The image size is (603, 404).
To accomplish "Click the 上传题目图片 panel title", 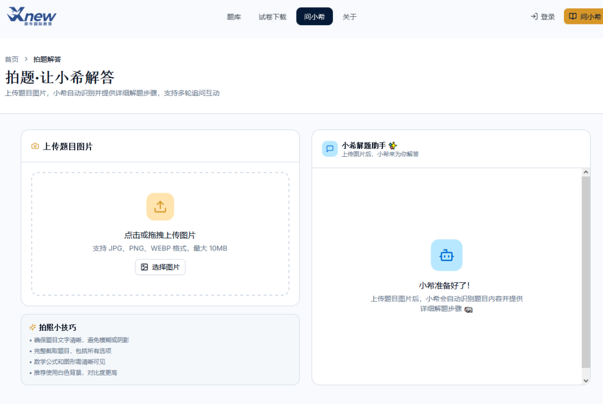I will click(x=68, y=146).
